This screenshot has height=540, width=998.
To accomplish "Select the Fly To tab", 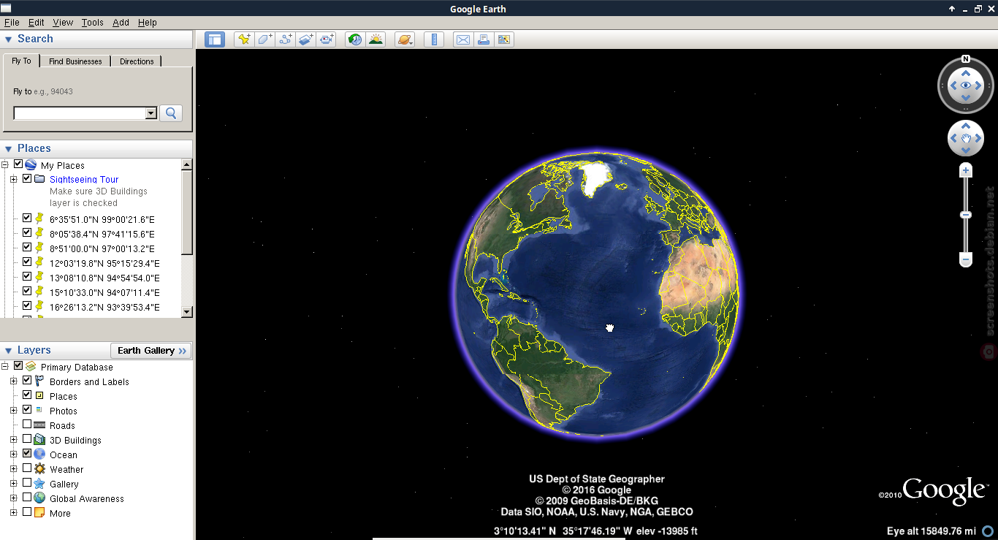I will 21,61.
